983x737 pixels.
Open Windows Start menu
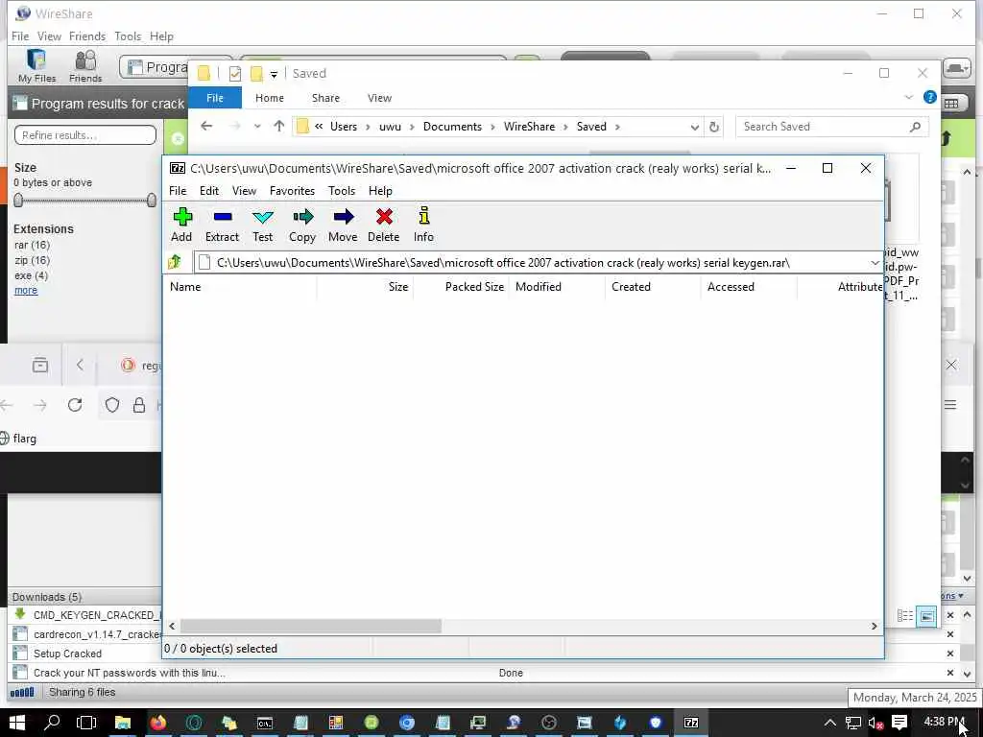pyautogui.click(x=17, y=723)
